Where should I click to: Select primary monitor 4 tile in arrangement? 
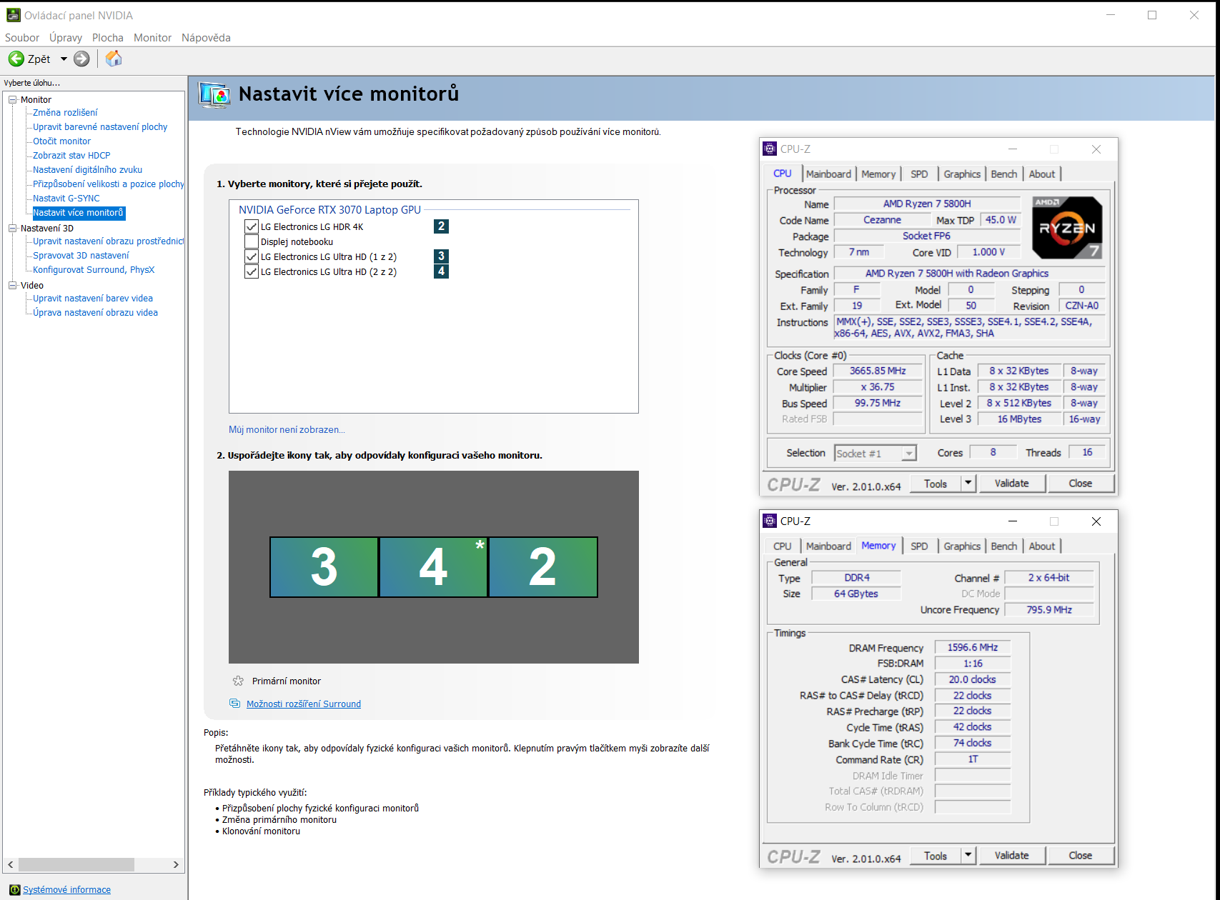pyautogui.click(x=433, y=567)
